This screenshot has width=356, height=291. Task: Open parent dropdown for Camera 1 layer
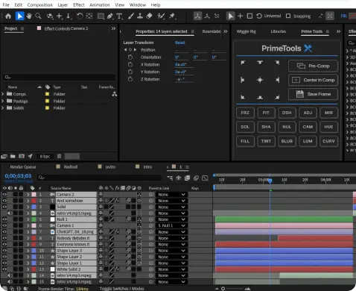pos(171,225)
